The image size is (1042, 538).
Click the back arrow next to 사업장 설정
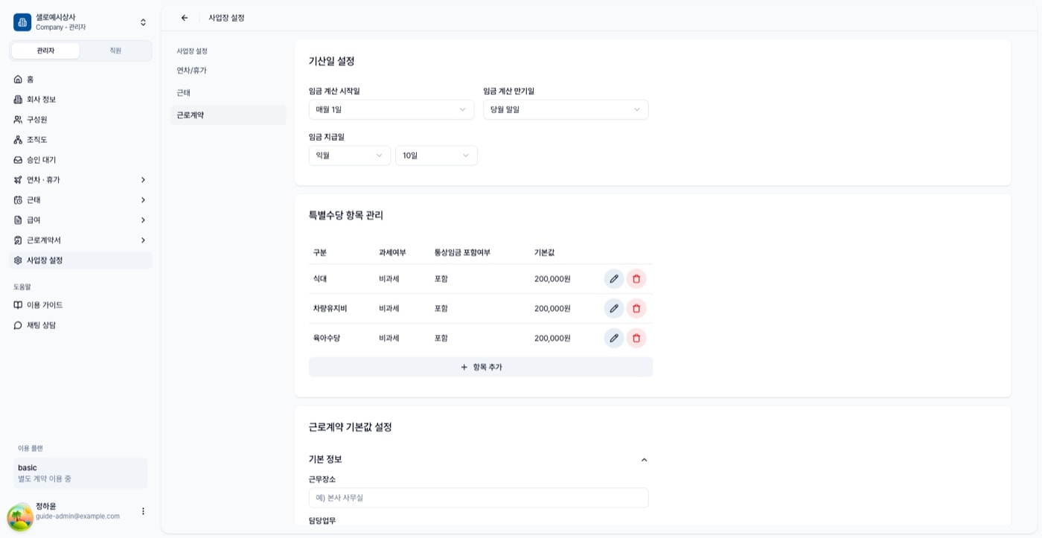pos(185,18)
